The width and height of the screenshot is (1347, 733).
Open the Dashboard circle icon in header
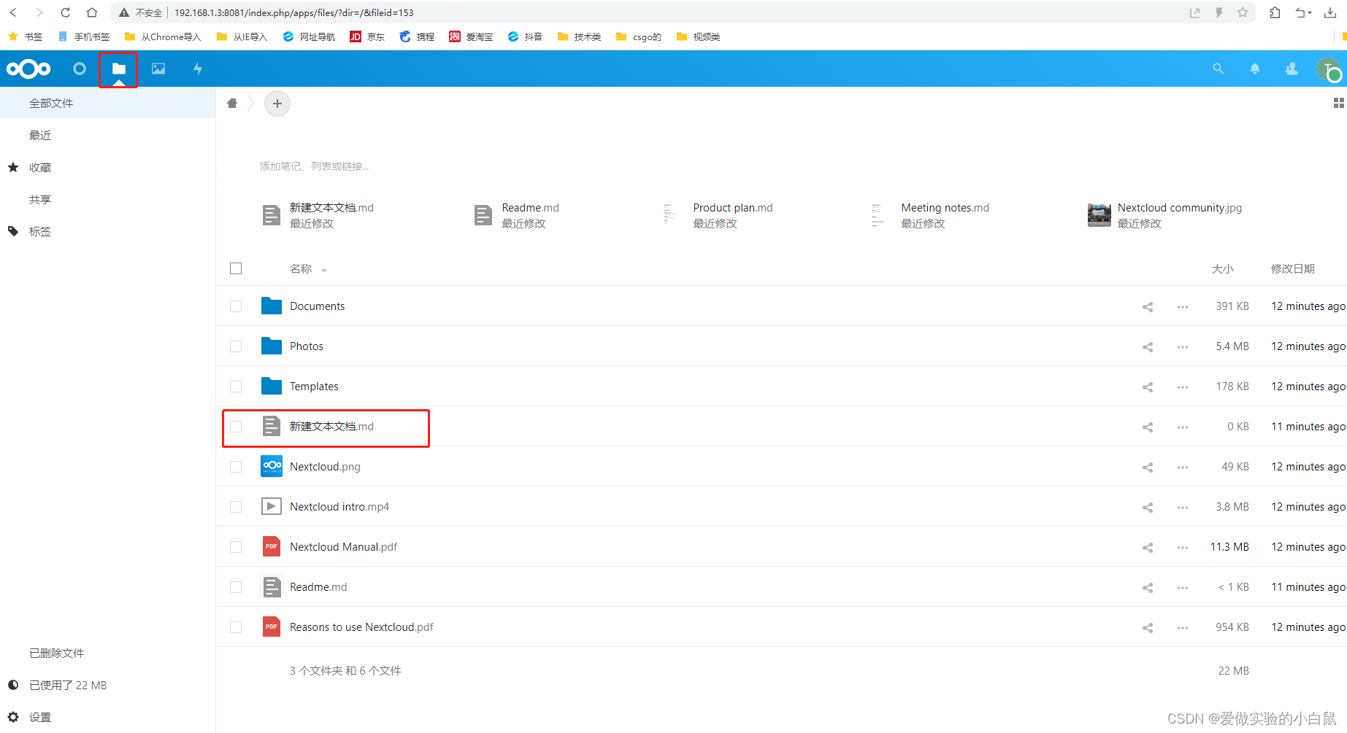pyautogui.click(x=80, y=69)
